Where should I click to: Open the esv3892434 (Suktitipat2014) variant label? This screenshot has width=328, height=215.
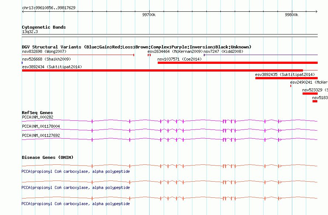(x=52, y=67)
